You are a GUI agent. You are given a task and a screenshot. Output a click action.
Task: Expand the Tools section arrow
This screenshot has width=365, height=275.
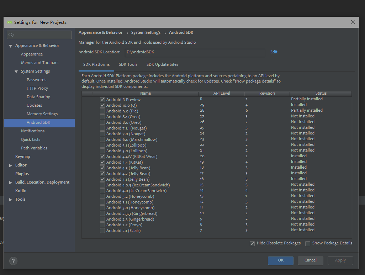click(x=10, y=200)
